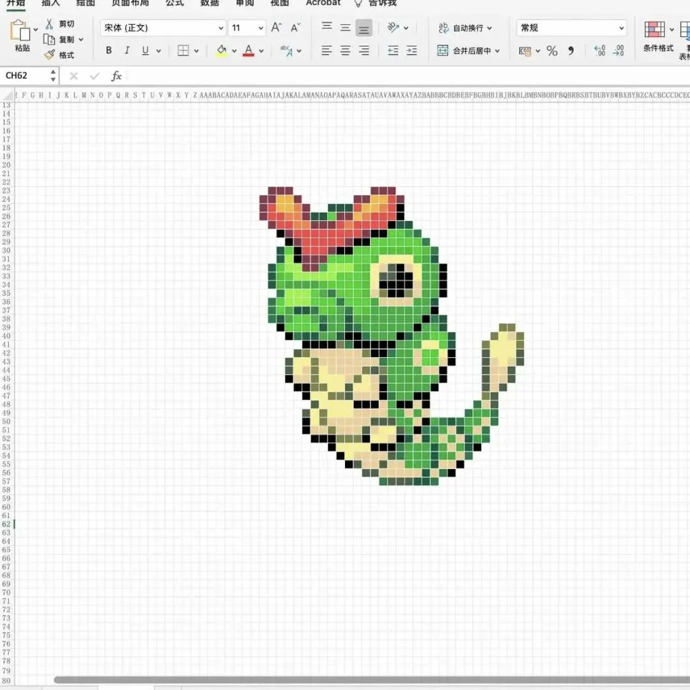
Task: Expand borders options arrow
Action: (x=196, y=51)
